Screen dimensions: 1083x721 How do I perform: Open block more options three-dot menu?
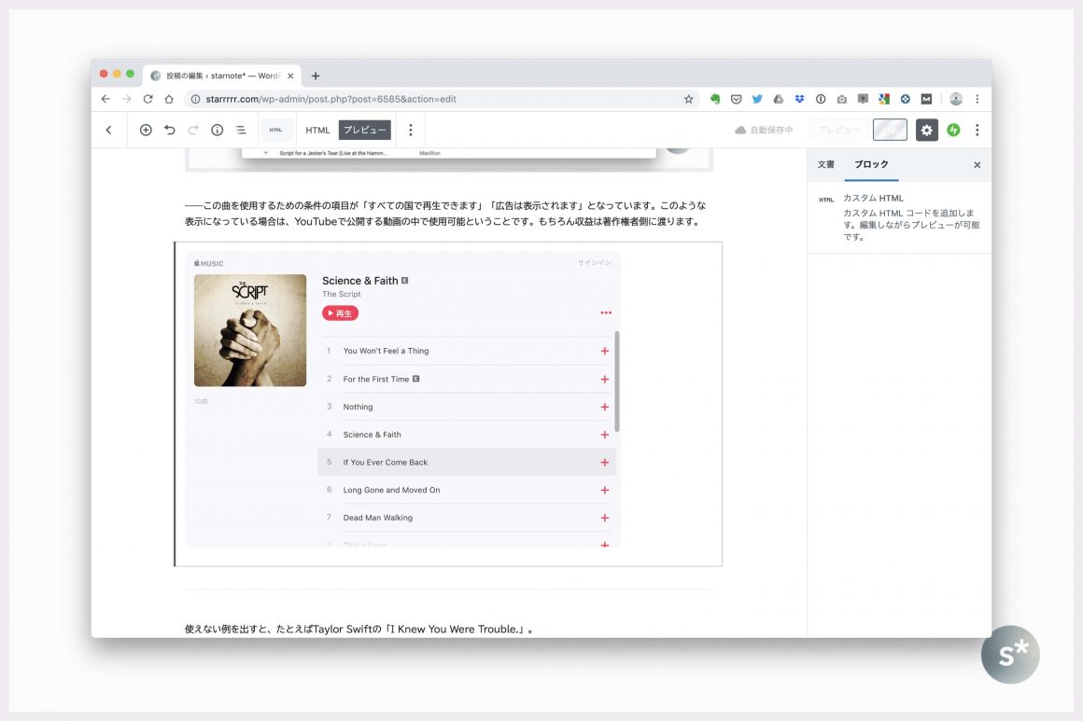pyautogui.click(x=410, y=131)
